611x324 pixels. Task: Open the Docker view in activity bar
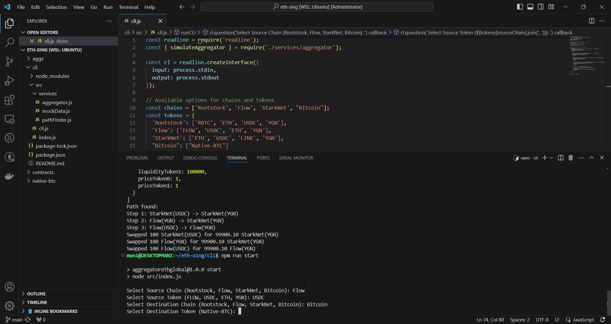[x=10, y=176]
